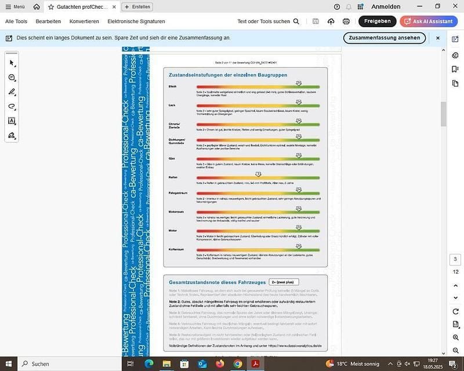Click Zusammenfassung ansehen button
Viewport: 464px width, 371px height.
click(385, 38)
